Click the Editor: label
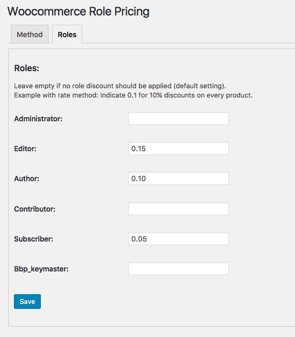The height and width of the screenshot is (337, 295). [x=25, y=149]
